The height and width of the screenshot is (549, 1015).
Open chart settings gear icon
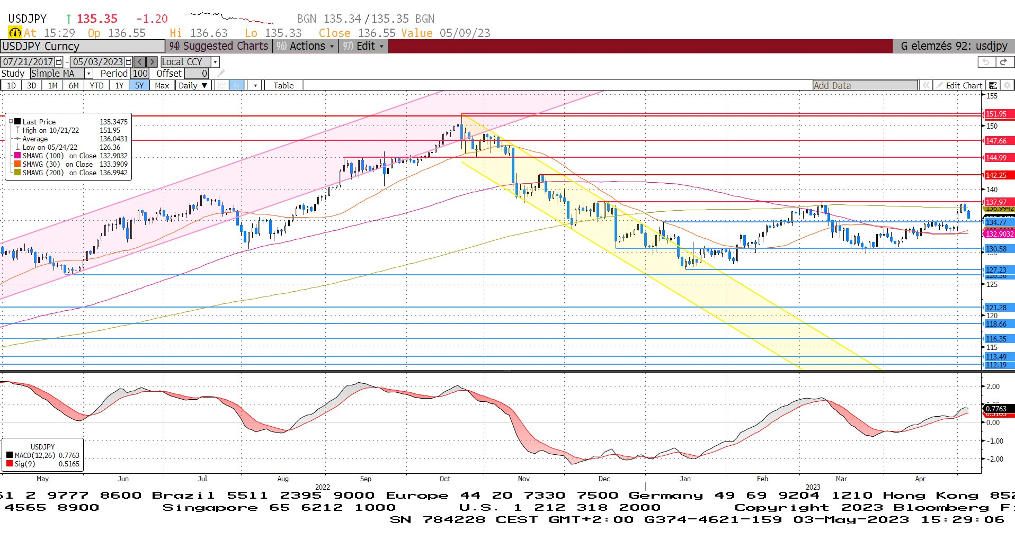1007,85
